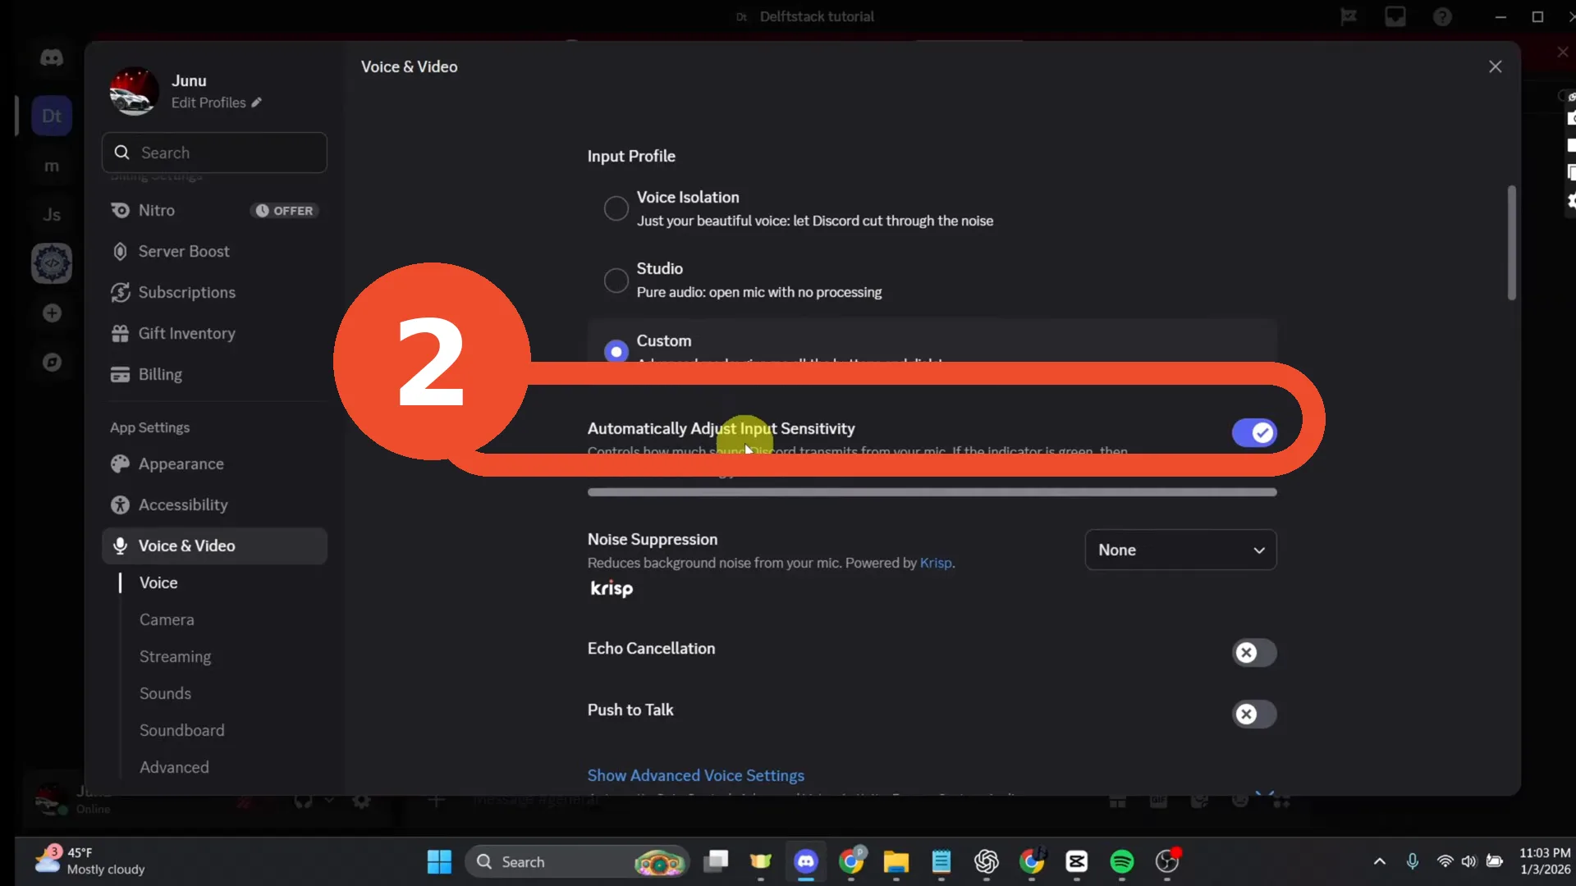Open Gift Inventory settings
This screenshot has height=886, width=1576.
point(214,333)
